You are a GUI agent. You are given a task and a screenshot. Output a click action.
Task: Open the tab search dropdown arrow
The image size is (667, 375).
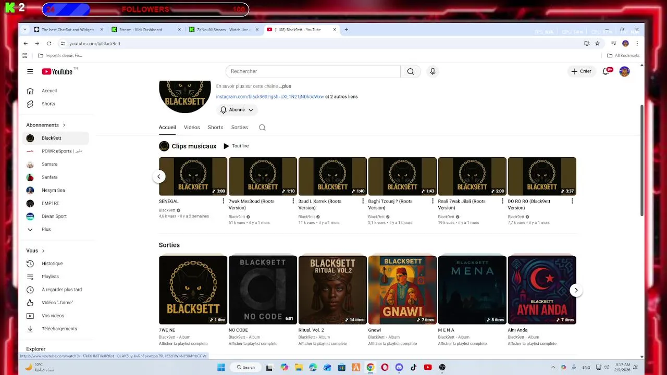24,30
